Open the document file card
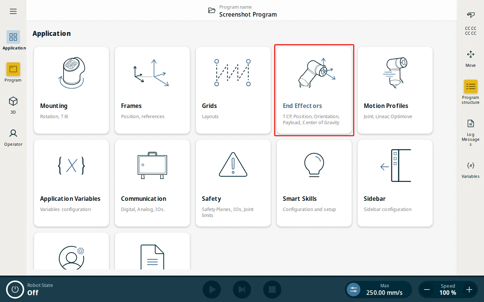 (152, 251)
